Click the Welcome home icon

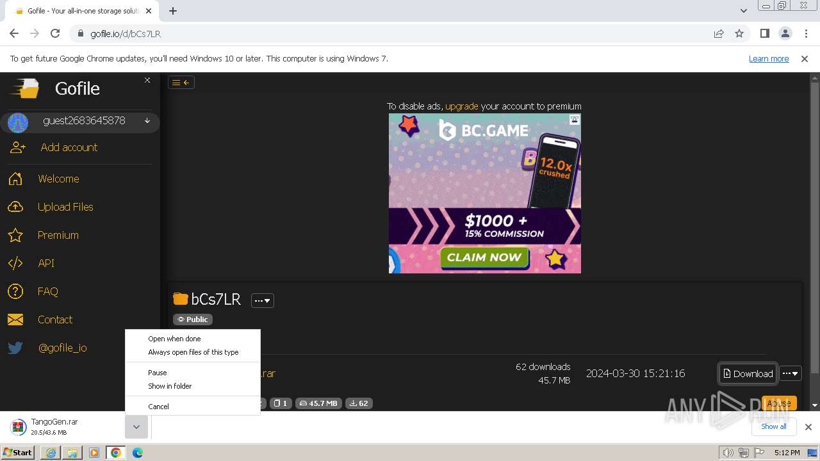pyautogui.click(x=15, y=179)
